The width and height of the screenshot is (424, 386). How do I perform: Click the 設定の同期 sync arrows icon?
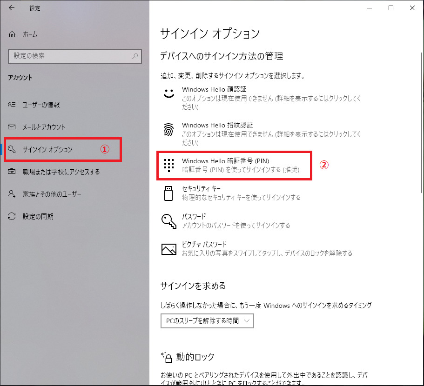tap(12, 216)
